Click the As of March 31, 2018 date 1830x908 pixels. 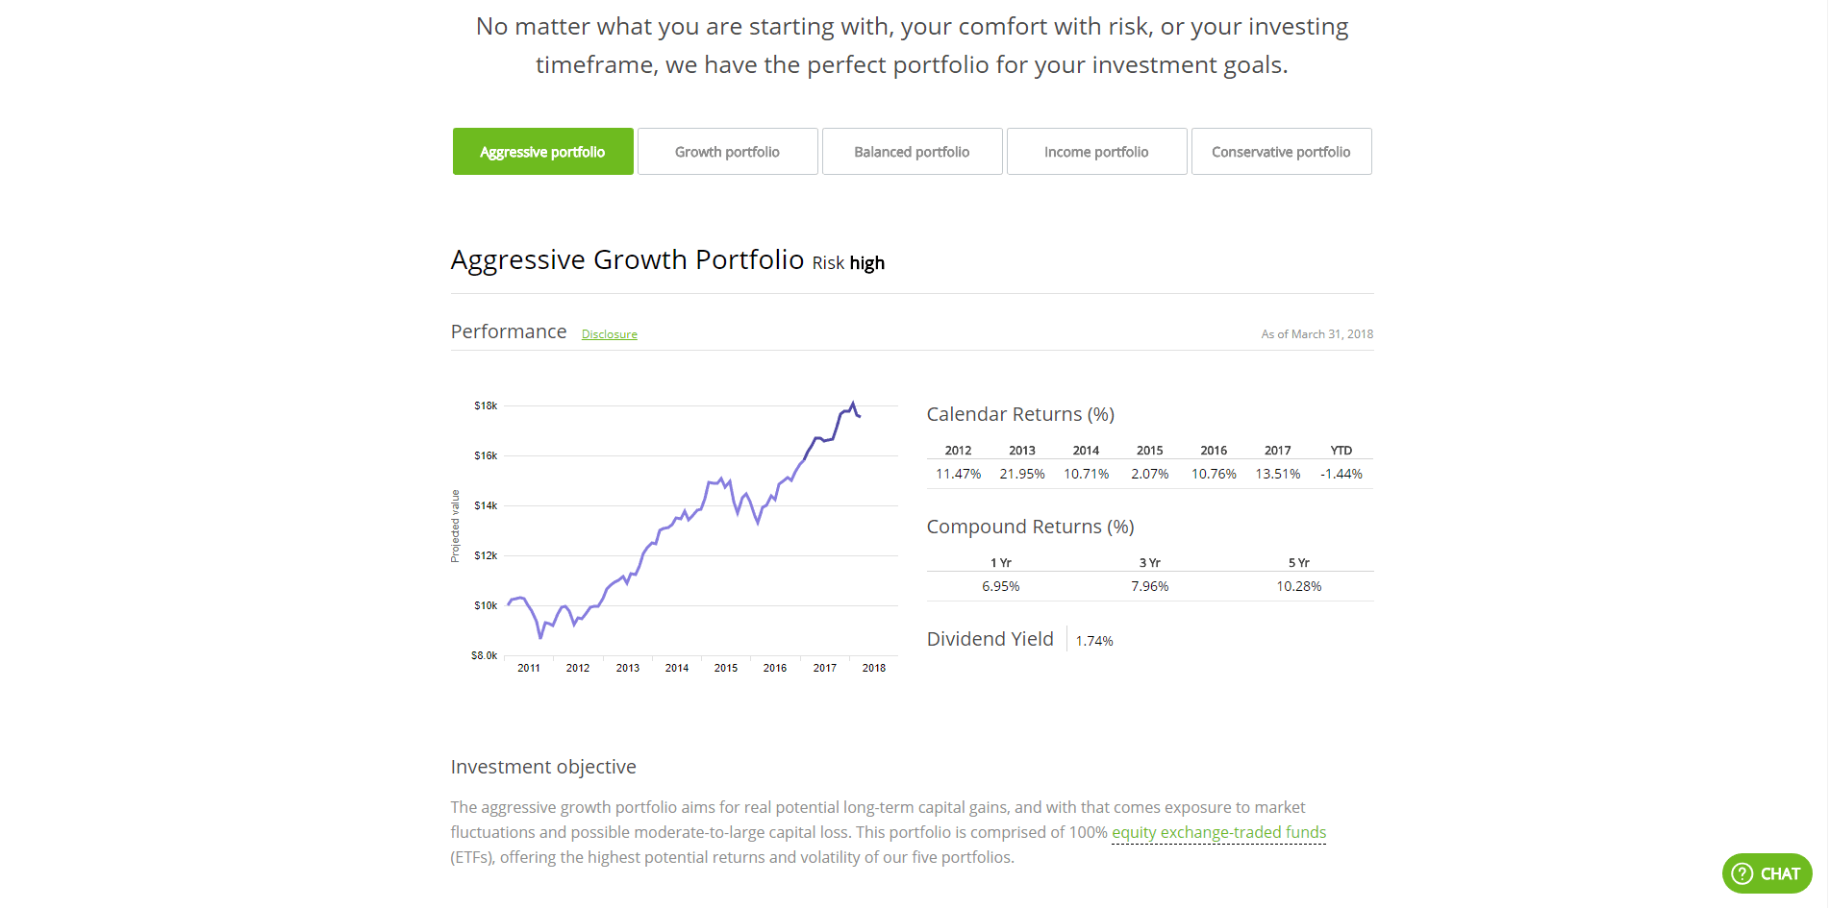point(1316,334)
